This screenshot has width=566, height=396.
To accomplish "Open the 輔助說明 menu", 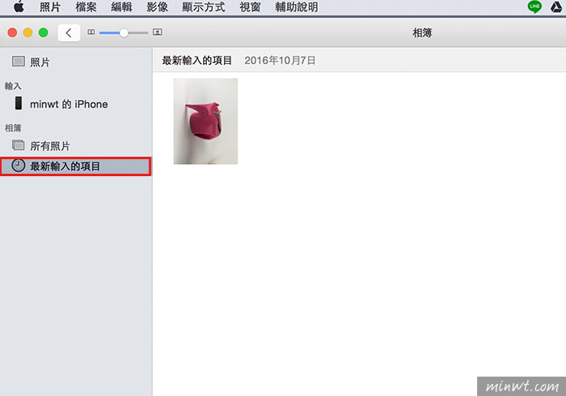I will coord(297,6).
